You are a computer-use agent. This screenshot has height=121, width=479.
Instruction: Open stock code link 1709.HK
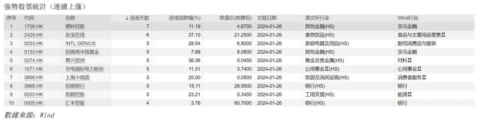coord(34,26)
